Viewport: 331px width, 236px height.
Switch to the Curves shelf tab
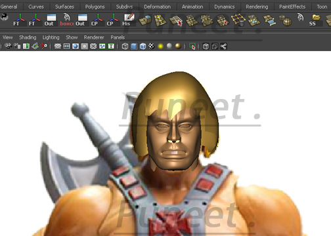pos(36,7)
